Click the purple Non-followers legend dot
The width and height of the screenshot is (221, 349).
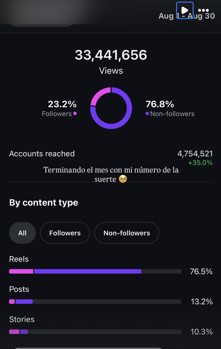point(147,113)
